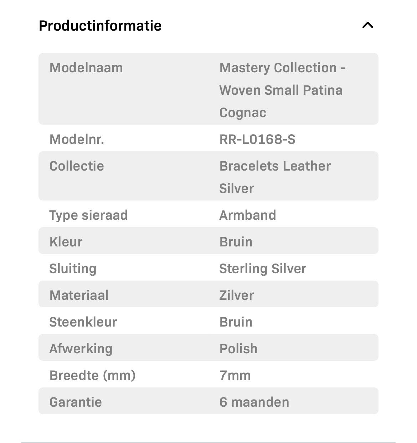The width and height of the screenshot is (417, 443).
Task: Click the Steenkleur label
Action: click(83, 322)
